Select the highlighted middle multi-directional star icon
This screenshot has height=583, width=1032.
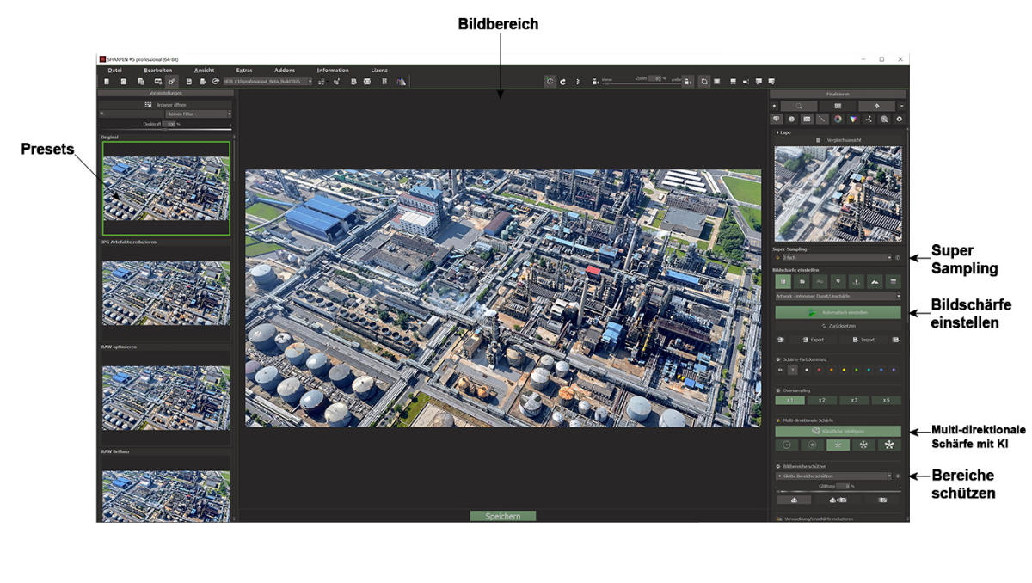[x=838, y=445]
